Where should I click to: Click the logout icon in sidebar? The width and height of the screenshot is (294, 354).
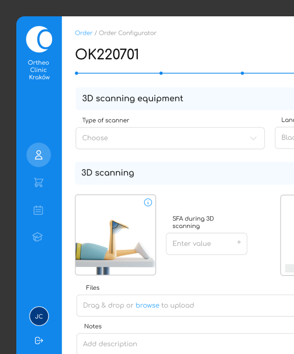pyautogui.click(x=39, y=340)
